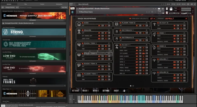Click the Crash 1 cymbal icon

coord(154,60)
